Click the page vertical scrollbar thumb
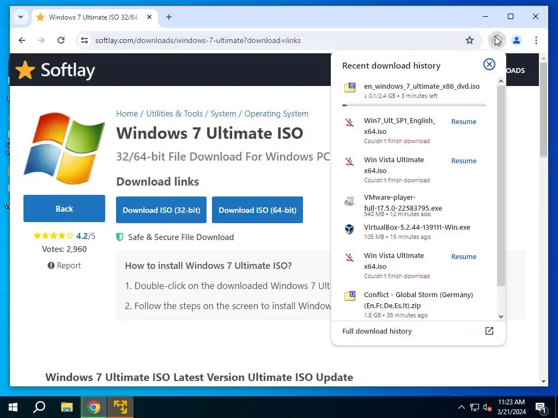 point(543,109)
